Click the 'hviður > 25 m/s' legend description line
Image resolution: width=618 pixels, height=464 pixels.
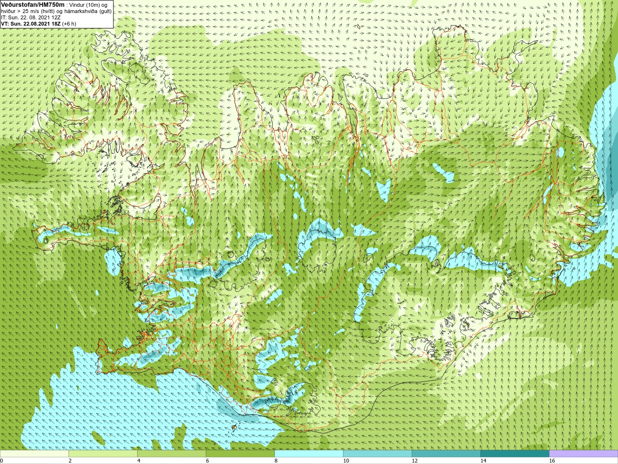(x=56, y=11)
